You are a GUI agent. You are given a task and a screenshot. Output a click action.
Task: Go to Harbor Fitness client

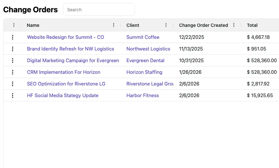click(143, 95)
